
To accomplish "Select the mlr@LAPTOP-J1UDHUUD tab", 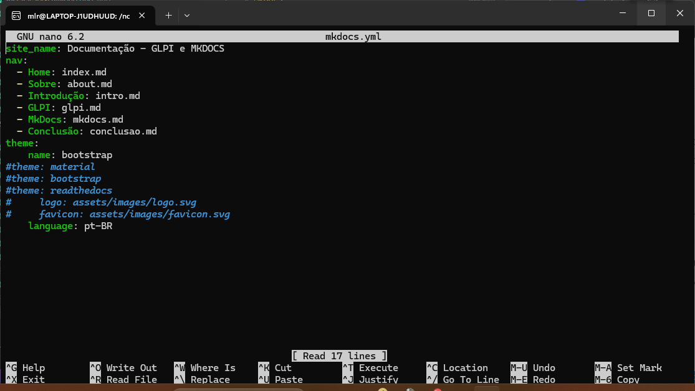I will point(80,16).
